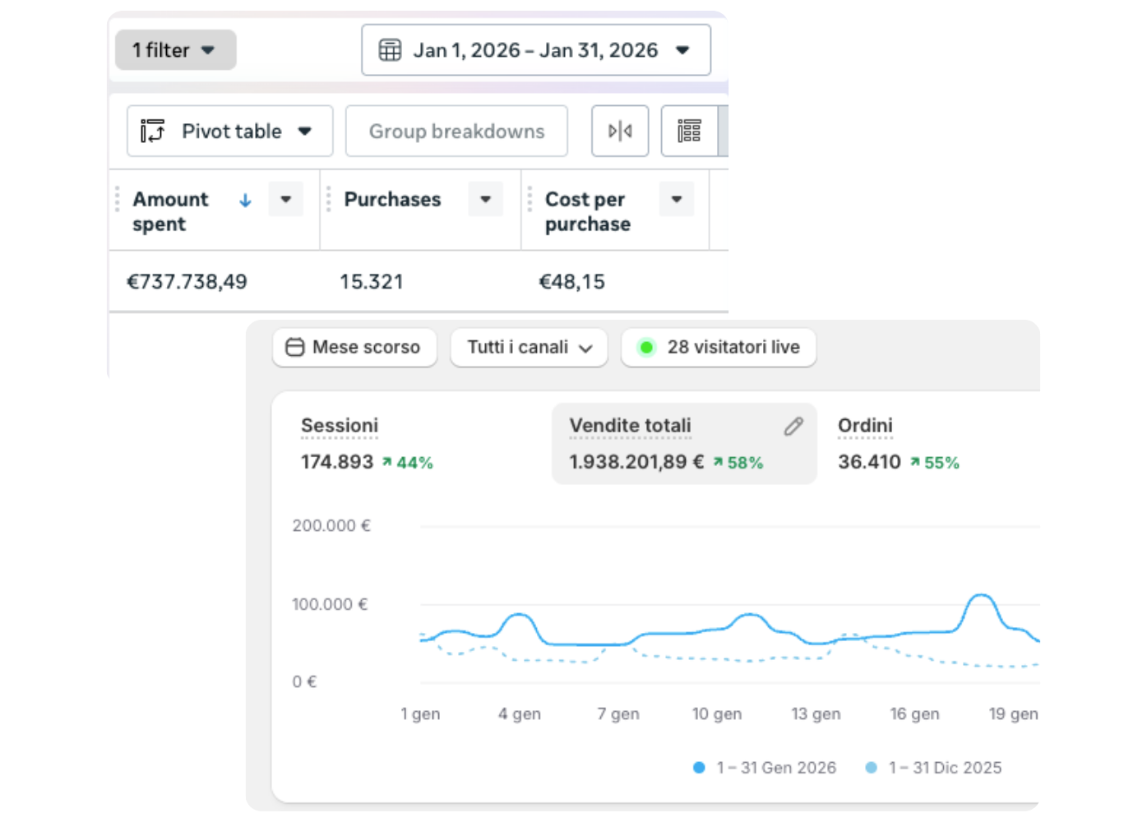Open the Amount spent column options arrow

286,199
